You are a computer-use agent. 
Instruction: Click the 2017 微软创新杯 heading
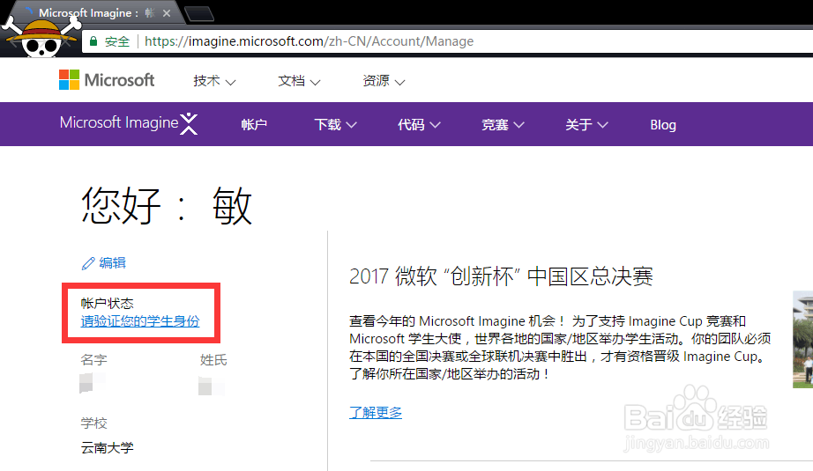point(501,276)
